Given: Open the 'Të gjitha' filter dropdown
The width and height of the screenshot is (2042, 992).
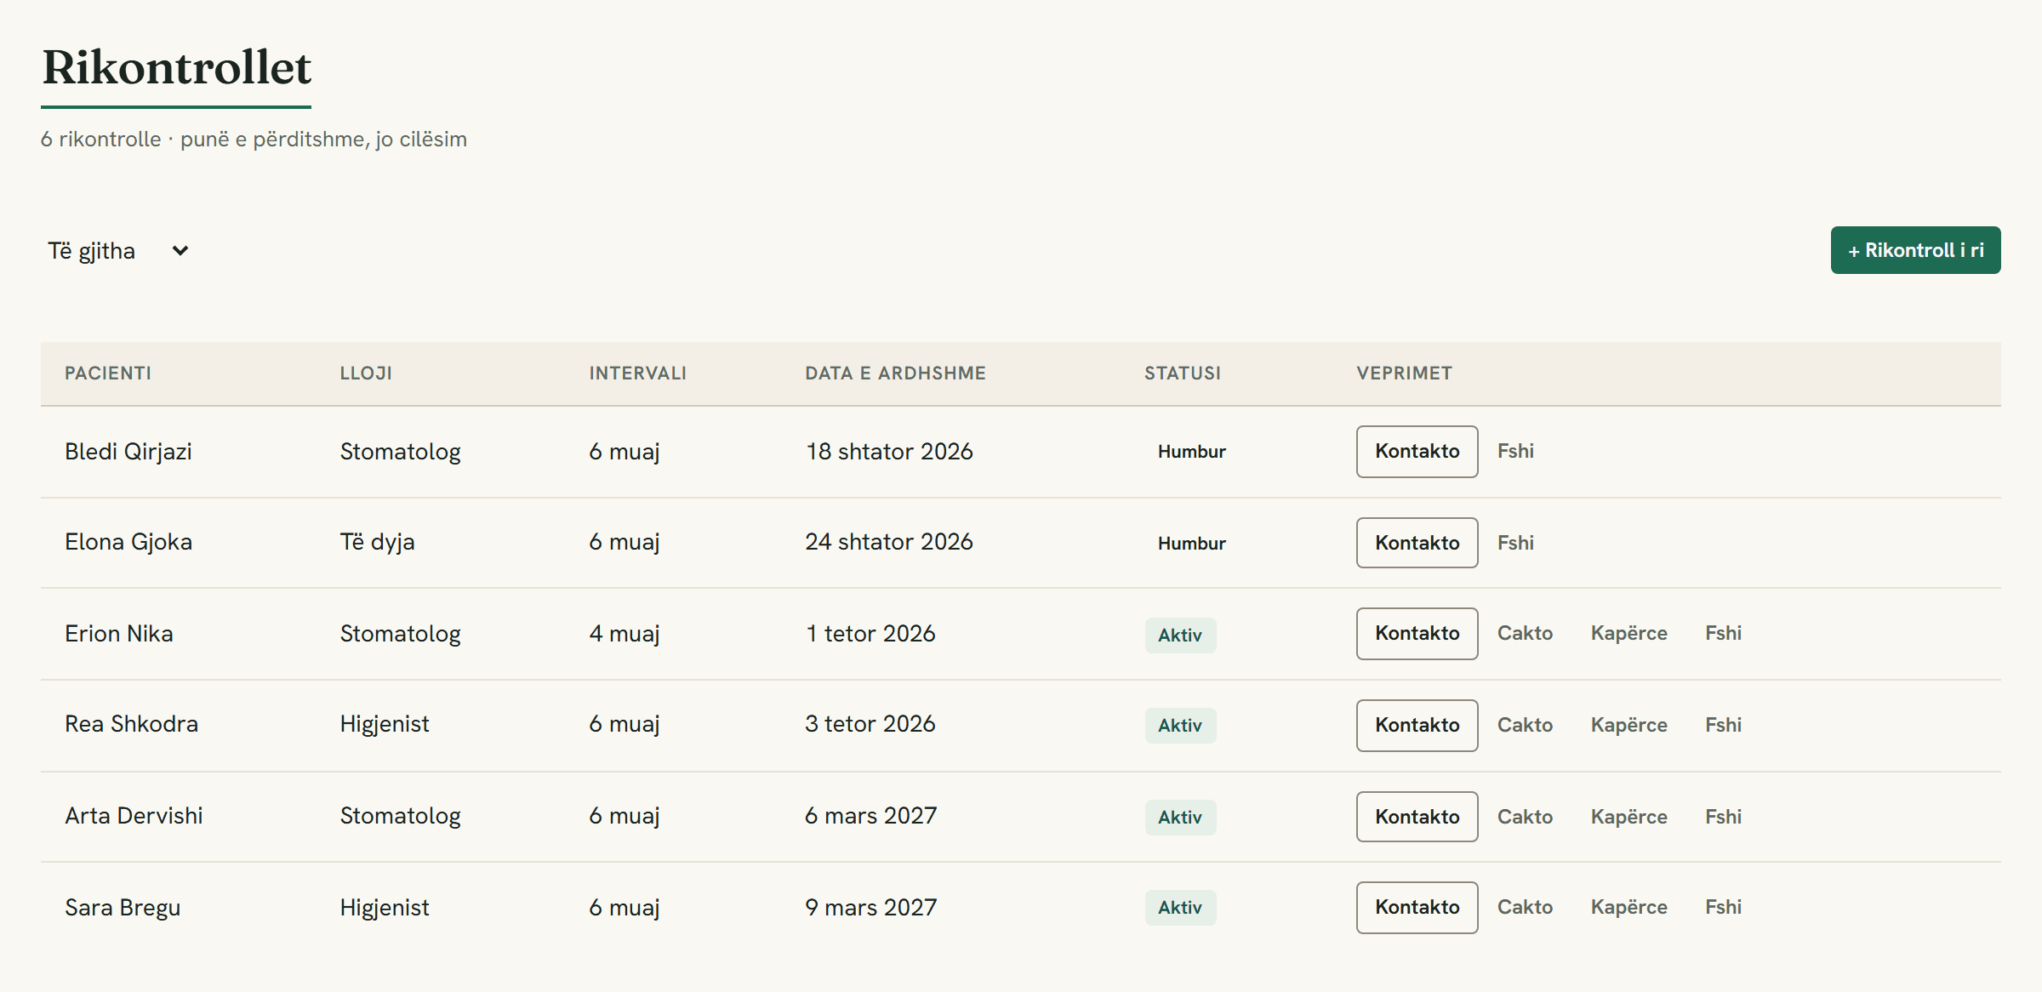Looking at the screenshot, I should (118, 251).
